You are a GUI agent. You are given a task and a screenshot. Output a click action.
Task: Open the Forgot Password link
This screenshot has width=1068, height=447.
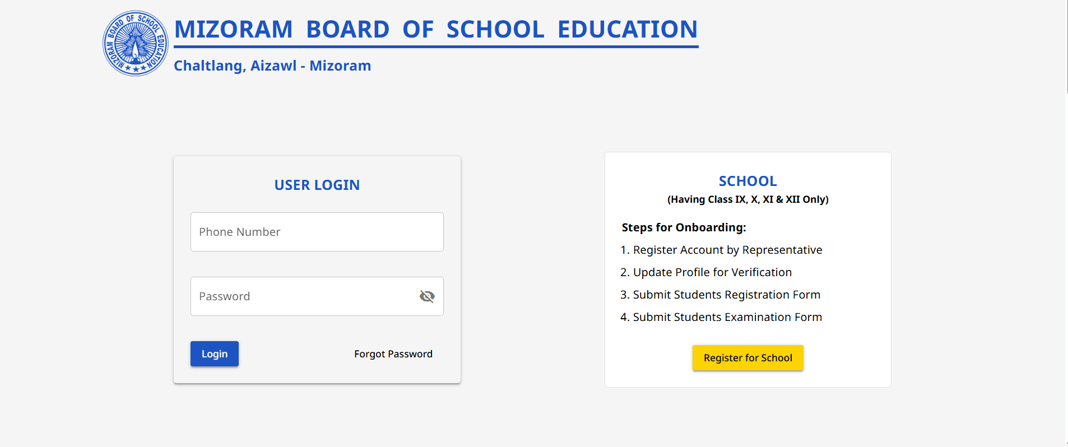pos(393,354)
